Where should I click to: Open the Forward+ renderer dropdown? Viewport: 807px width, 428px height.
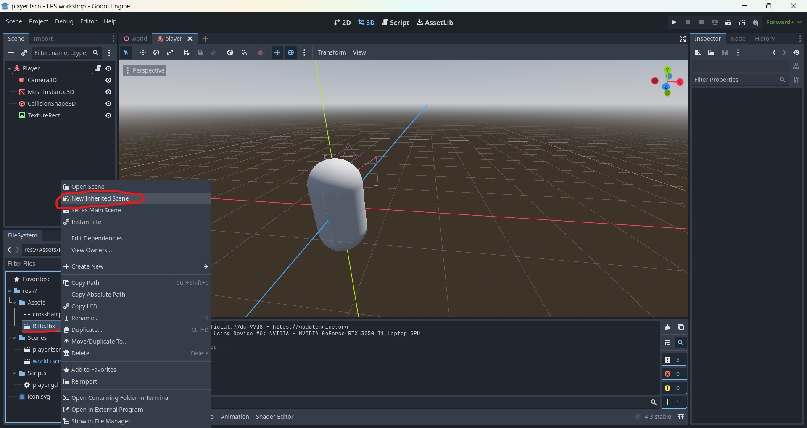tap(784, 22)
